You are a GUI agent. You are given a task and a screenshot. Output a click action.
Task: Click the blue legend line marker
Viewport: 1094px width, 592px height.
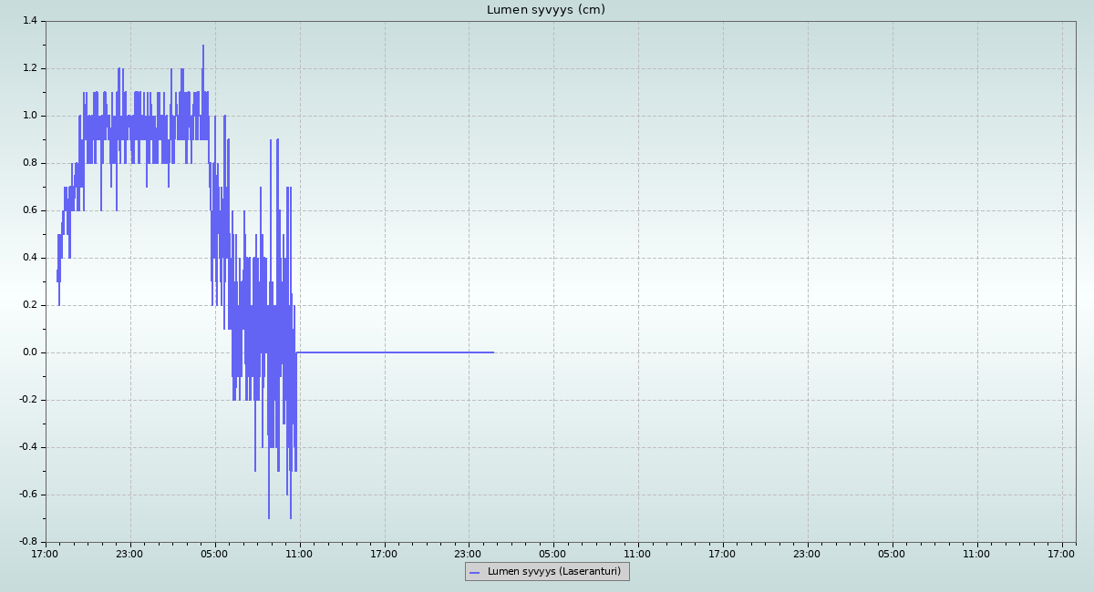pos(474,572)
